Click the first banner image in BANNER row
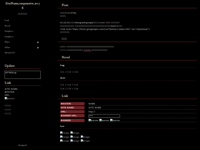The width and height of the screenshot is (200, 150). pos(93,120)
